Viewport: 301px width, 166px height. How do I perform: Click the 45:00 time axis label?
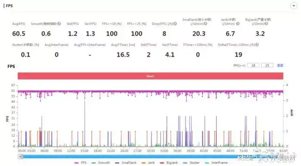point(217,151)
